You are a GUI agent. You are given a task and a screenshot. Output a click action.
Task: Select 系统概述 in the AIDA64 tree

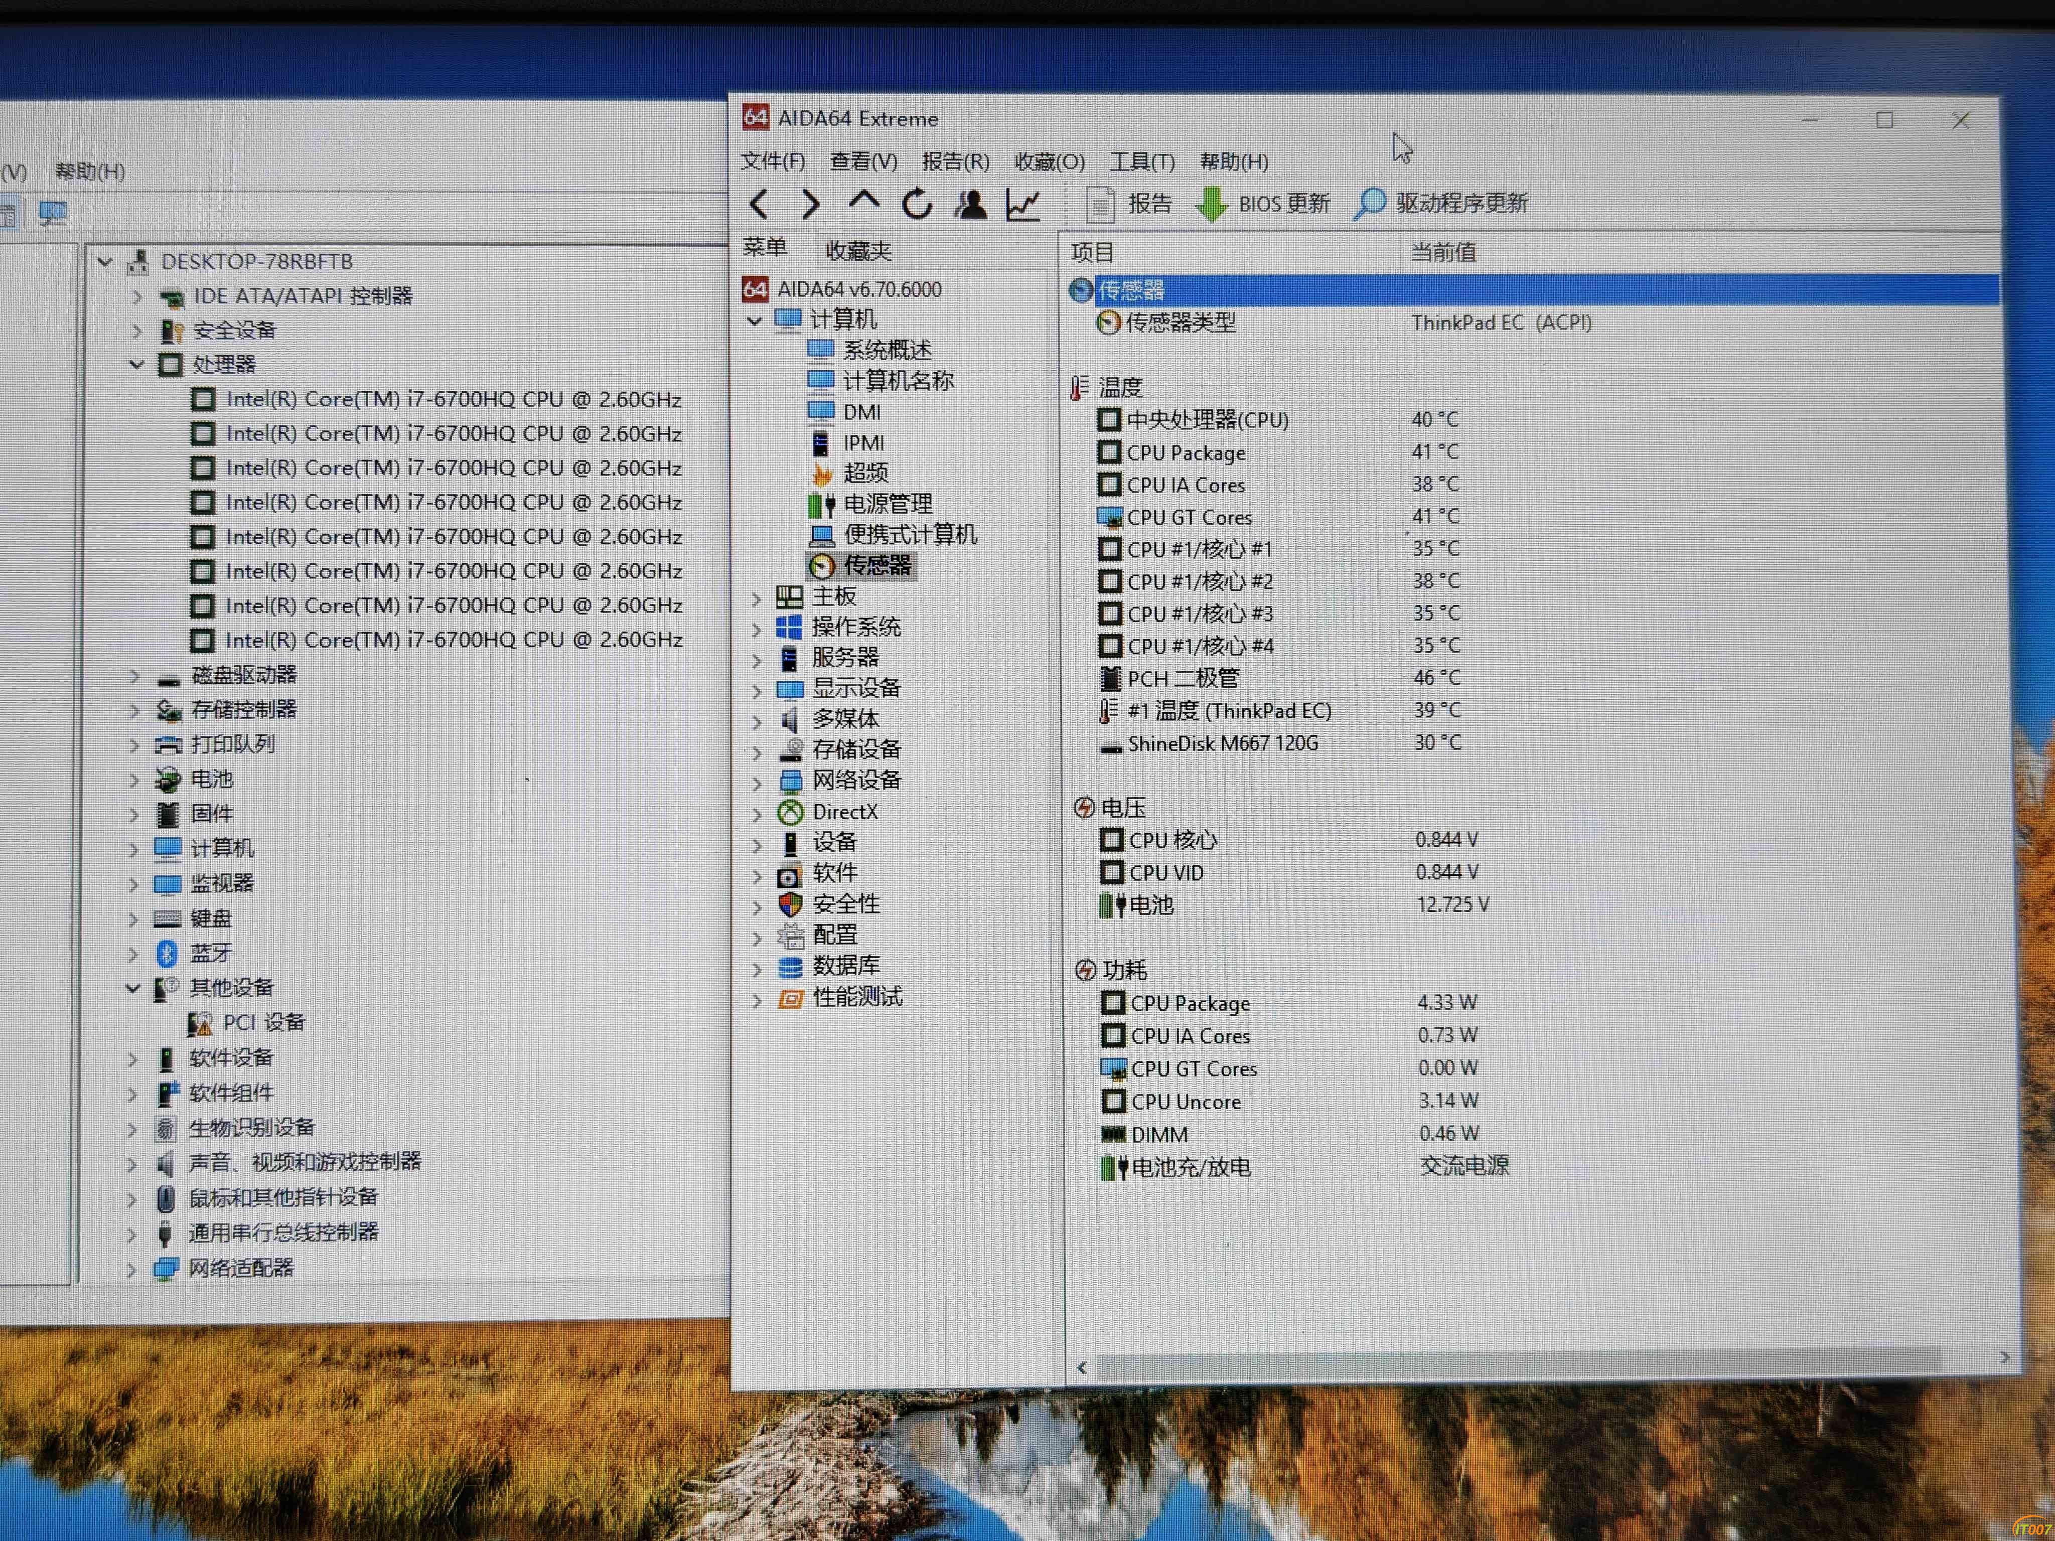[x=870, y=349]
